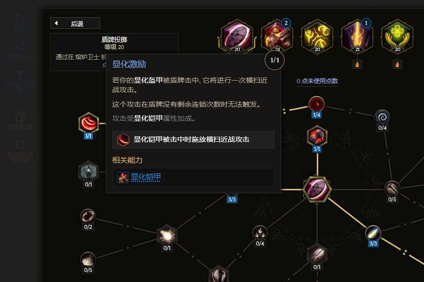424x282 pixels.
Task: Click the flames node marked 0/4
Action: tap(260, 233)
